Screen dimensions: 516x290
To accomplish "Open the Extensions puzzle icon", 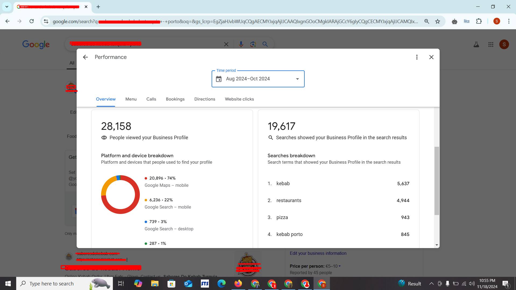I will 479,21.
